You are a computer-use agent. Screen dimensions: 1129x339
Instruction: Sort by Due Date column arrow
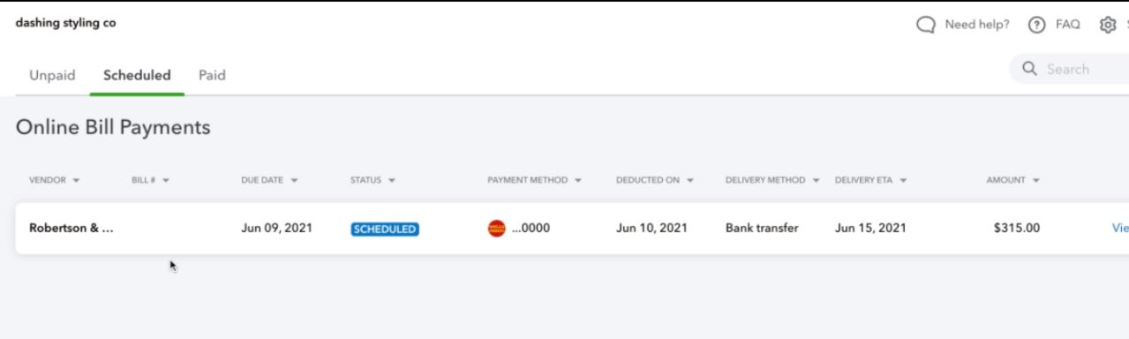[x=294, y=180]
